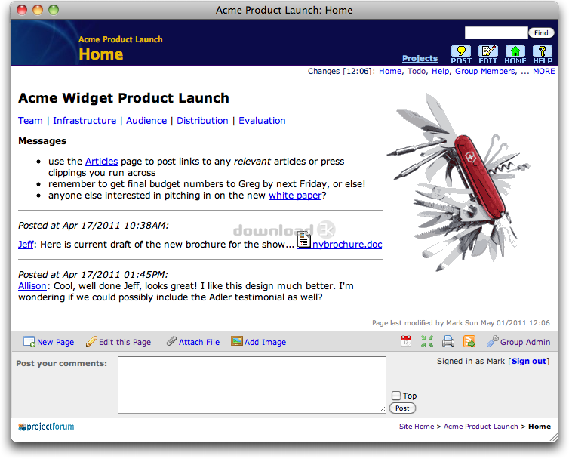This screenshot has width=569, height=459.
Task: Click the Add Image text link
Action: pyautogui.click(x=266, y=342)
